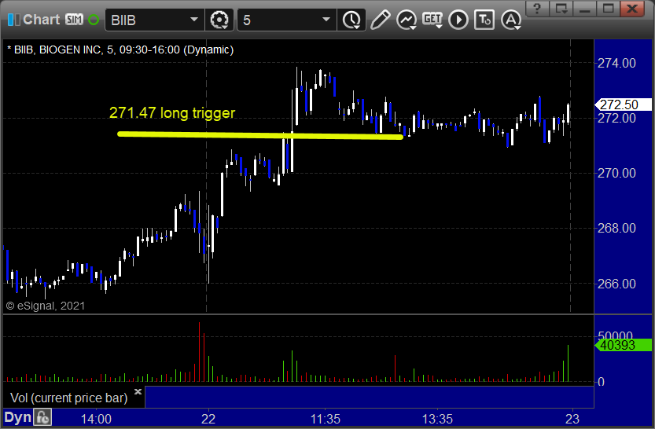Select the drawing pencil tool

point(380,20)
